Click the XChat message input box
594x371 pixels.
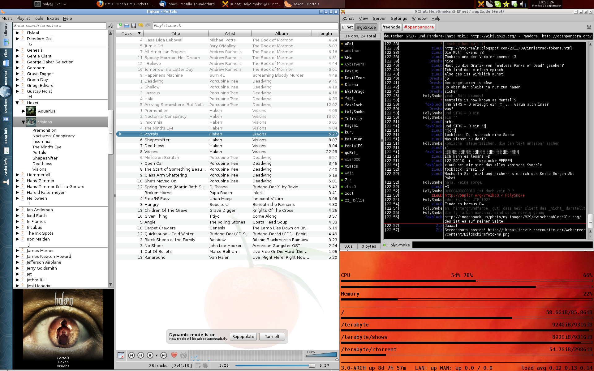(502, 245)
